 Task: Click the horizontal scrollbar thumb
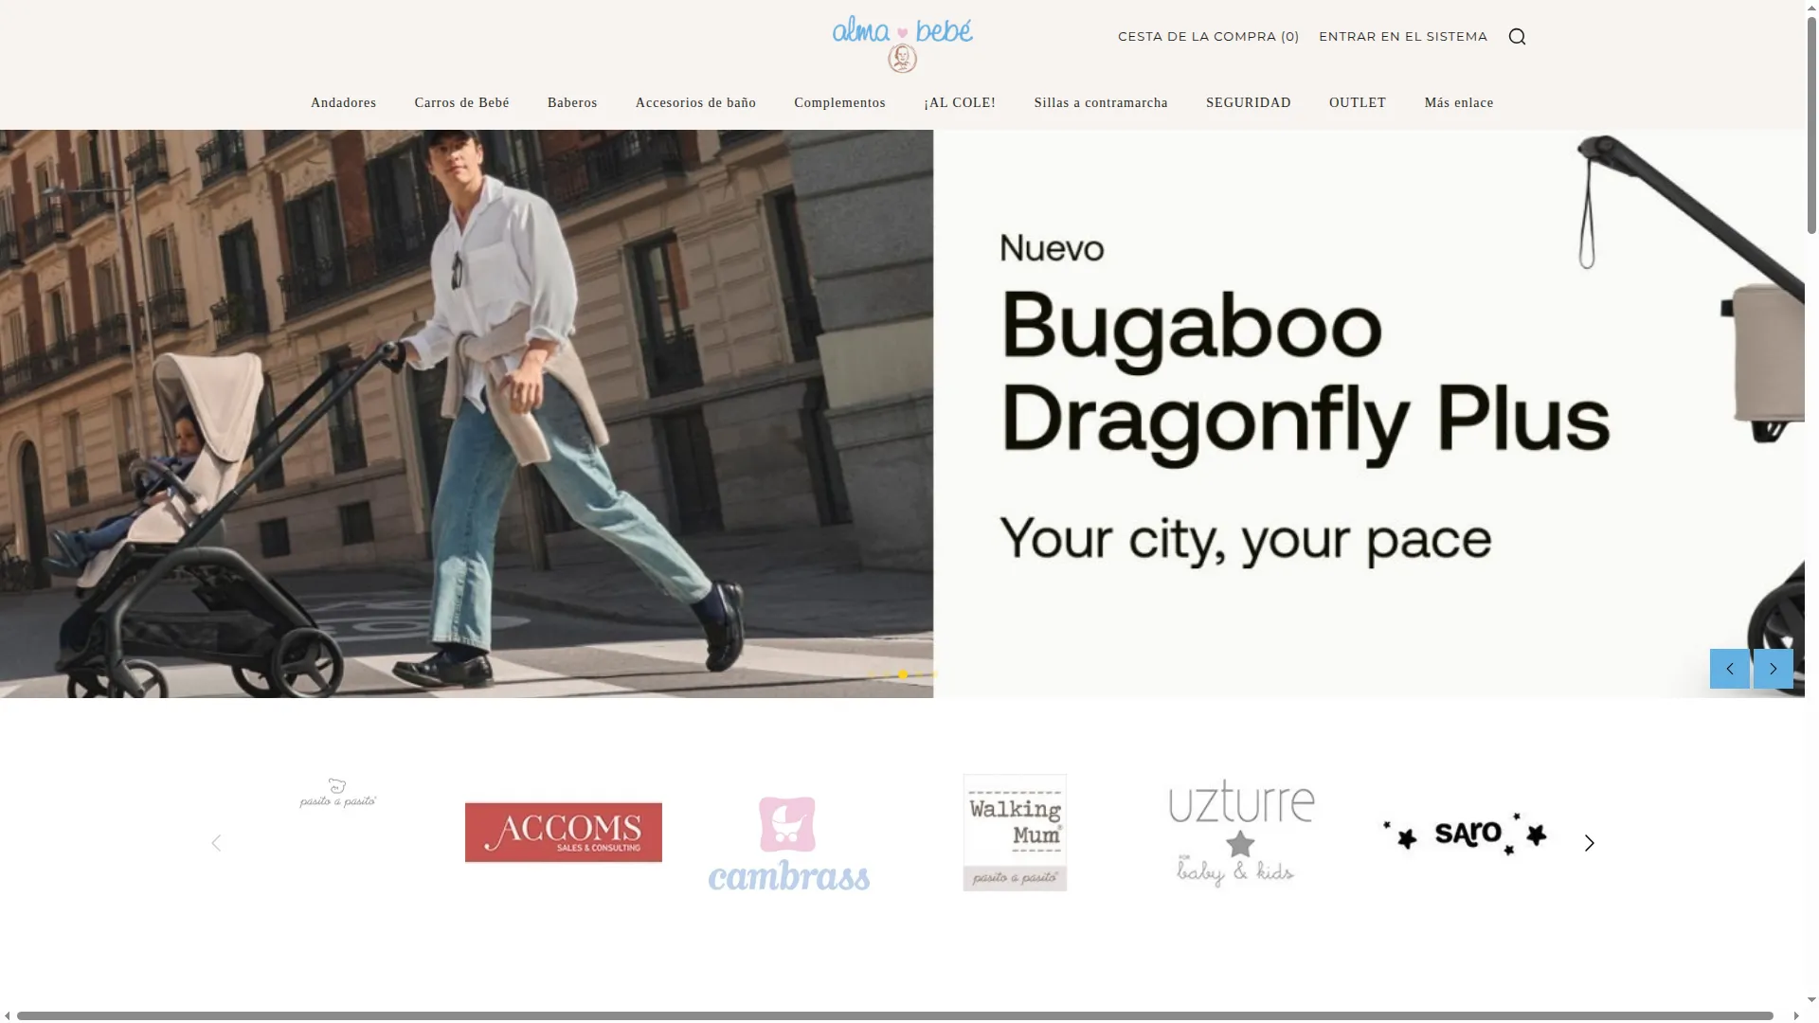click(894, 1015)
